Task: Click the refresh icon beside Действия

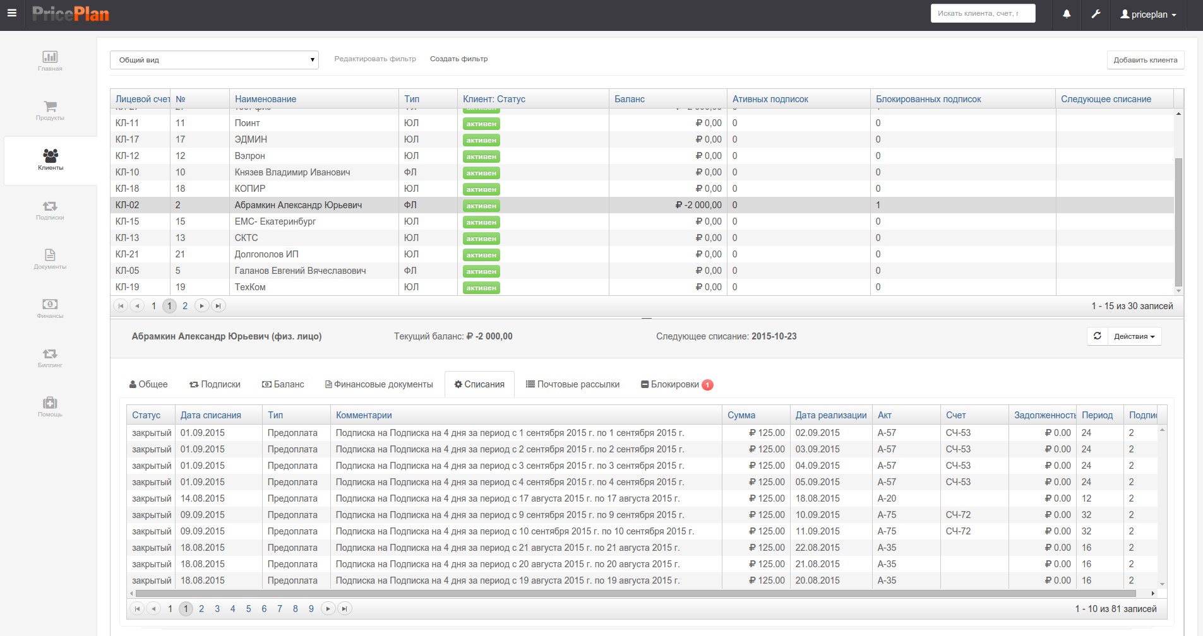Action: tap(1098, 336)
